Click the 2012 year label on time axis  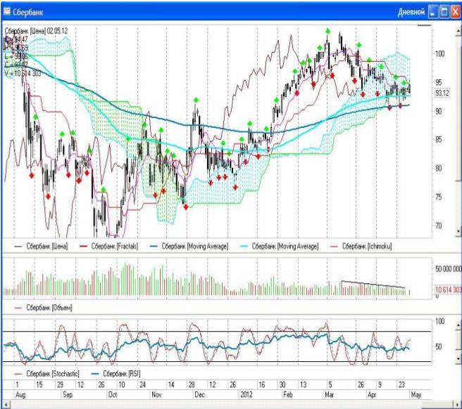pos(246,394)
